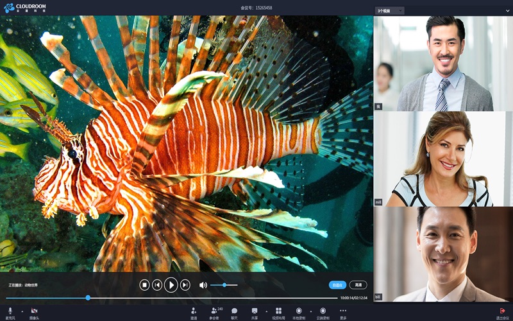Toggle the camera on the toolbar
513x321 pixels.
click(34, 311)
